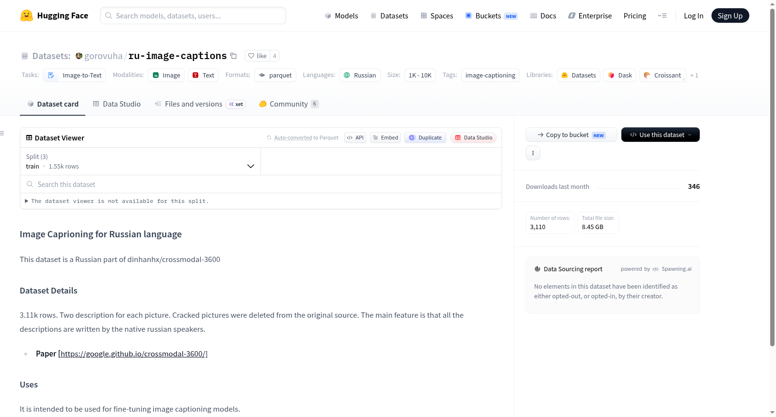Click the page vertical scrollbar
This screenshot has width=776, height=417.
coord(773,177)
